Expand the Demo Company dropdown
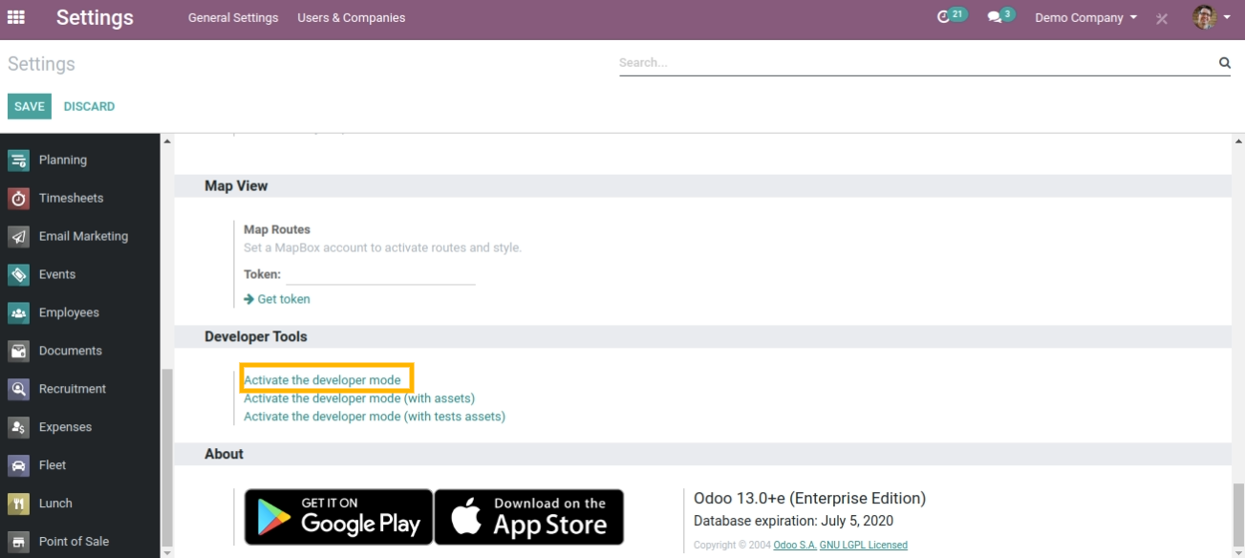This screenshot has height=558, width=1245. 1085,18
